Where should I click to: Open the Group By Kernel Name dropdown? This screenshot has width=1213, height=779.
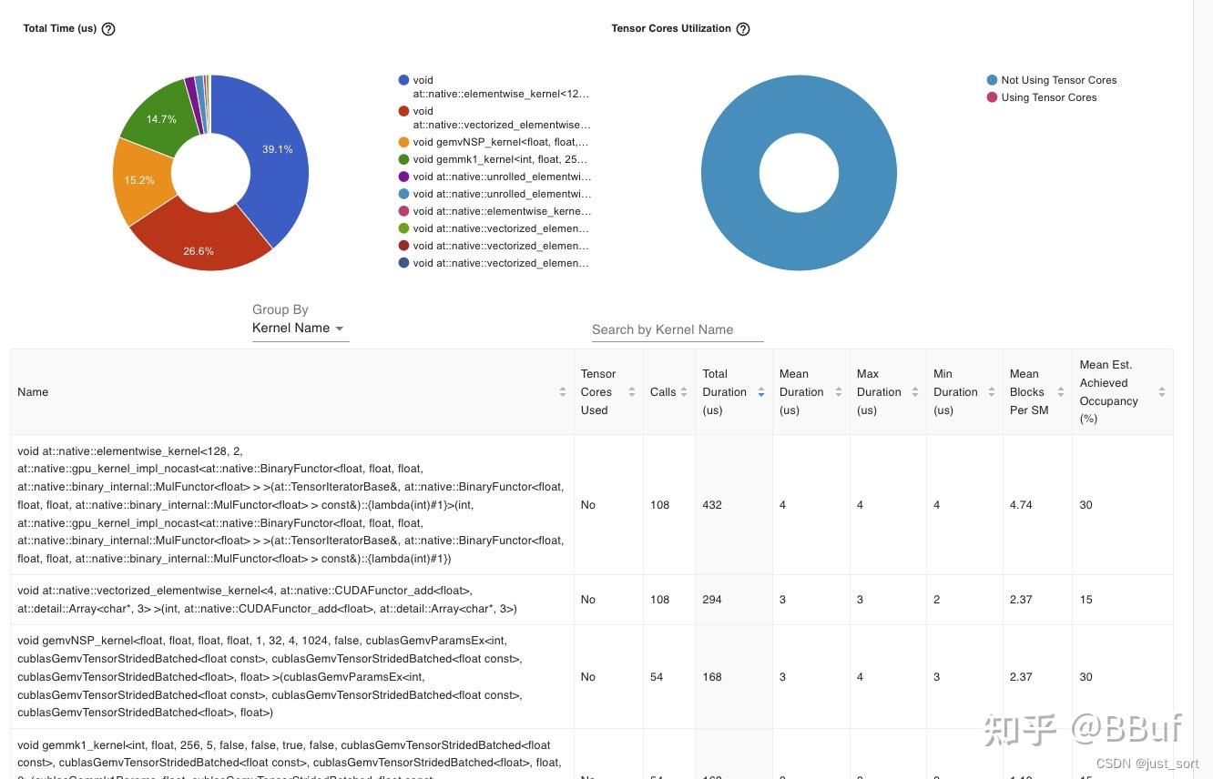[x=300, y=329]
